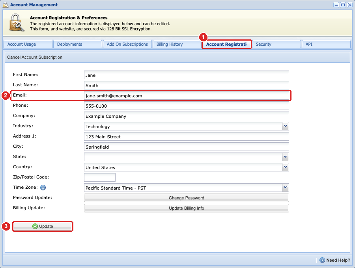The width and height of the screenshot is (355, 268).
Task: Click the "Time Zone:" label text
Action: 25,187
